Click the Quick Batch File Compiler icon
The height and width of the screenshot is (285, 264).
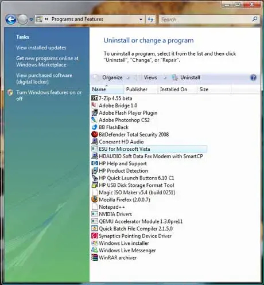(95, 229)
